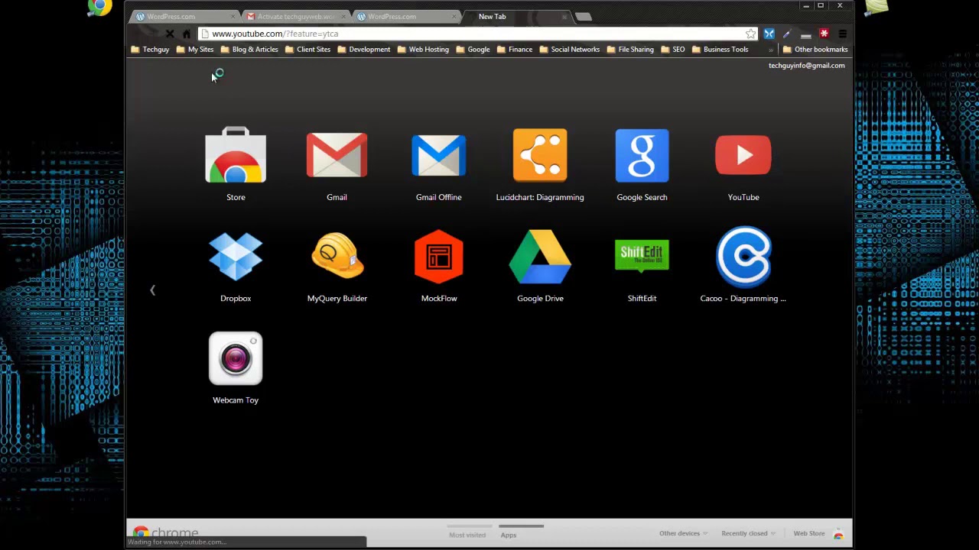Viewport: 979px width, 550px height.
Task: Open the File Sharing bookmarks folder
Action: click(x=631, y=50)
